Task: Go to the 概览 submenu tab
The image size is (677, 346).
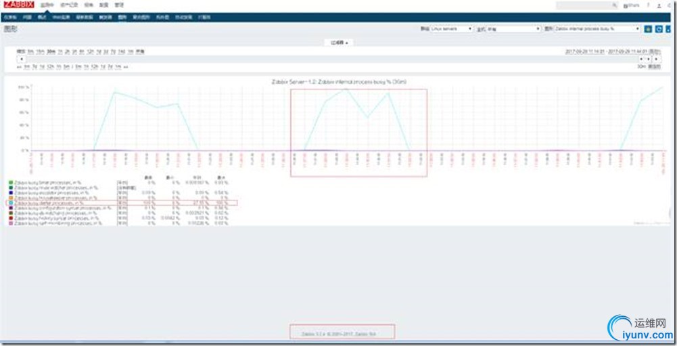Action: tap(42, 18)
